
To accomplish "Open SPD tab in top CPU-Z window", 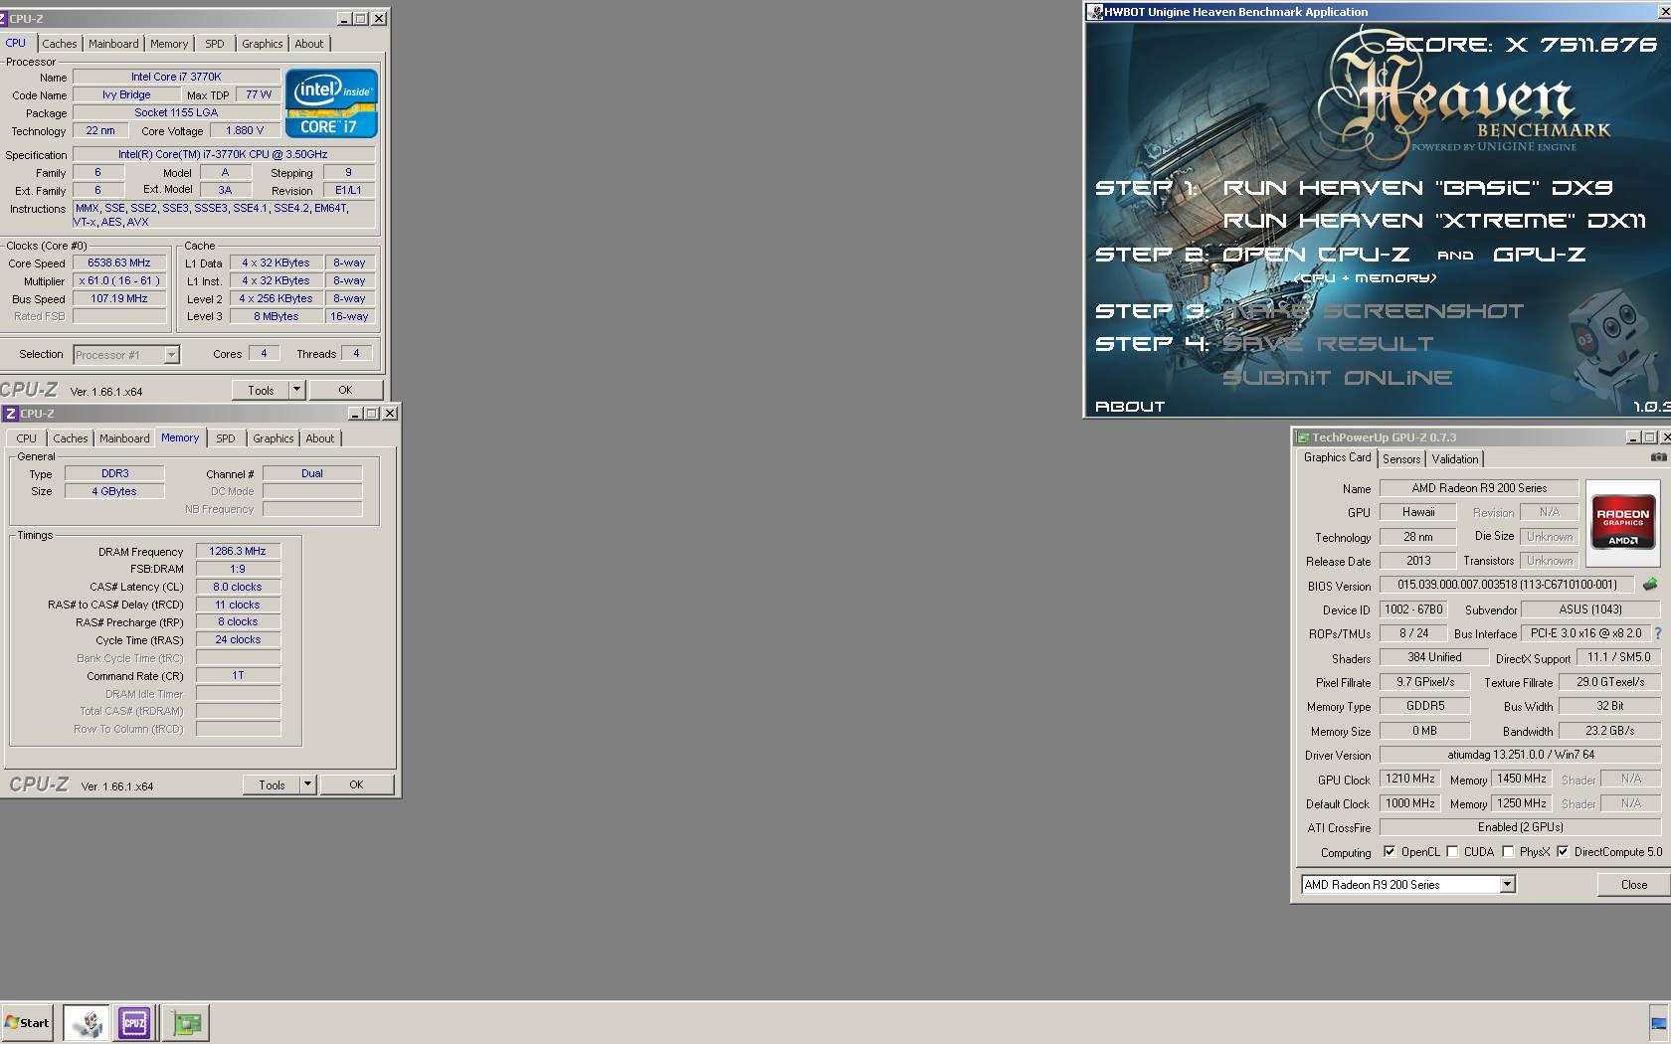I will tap(215, 44).
